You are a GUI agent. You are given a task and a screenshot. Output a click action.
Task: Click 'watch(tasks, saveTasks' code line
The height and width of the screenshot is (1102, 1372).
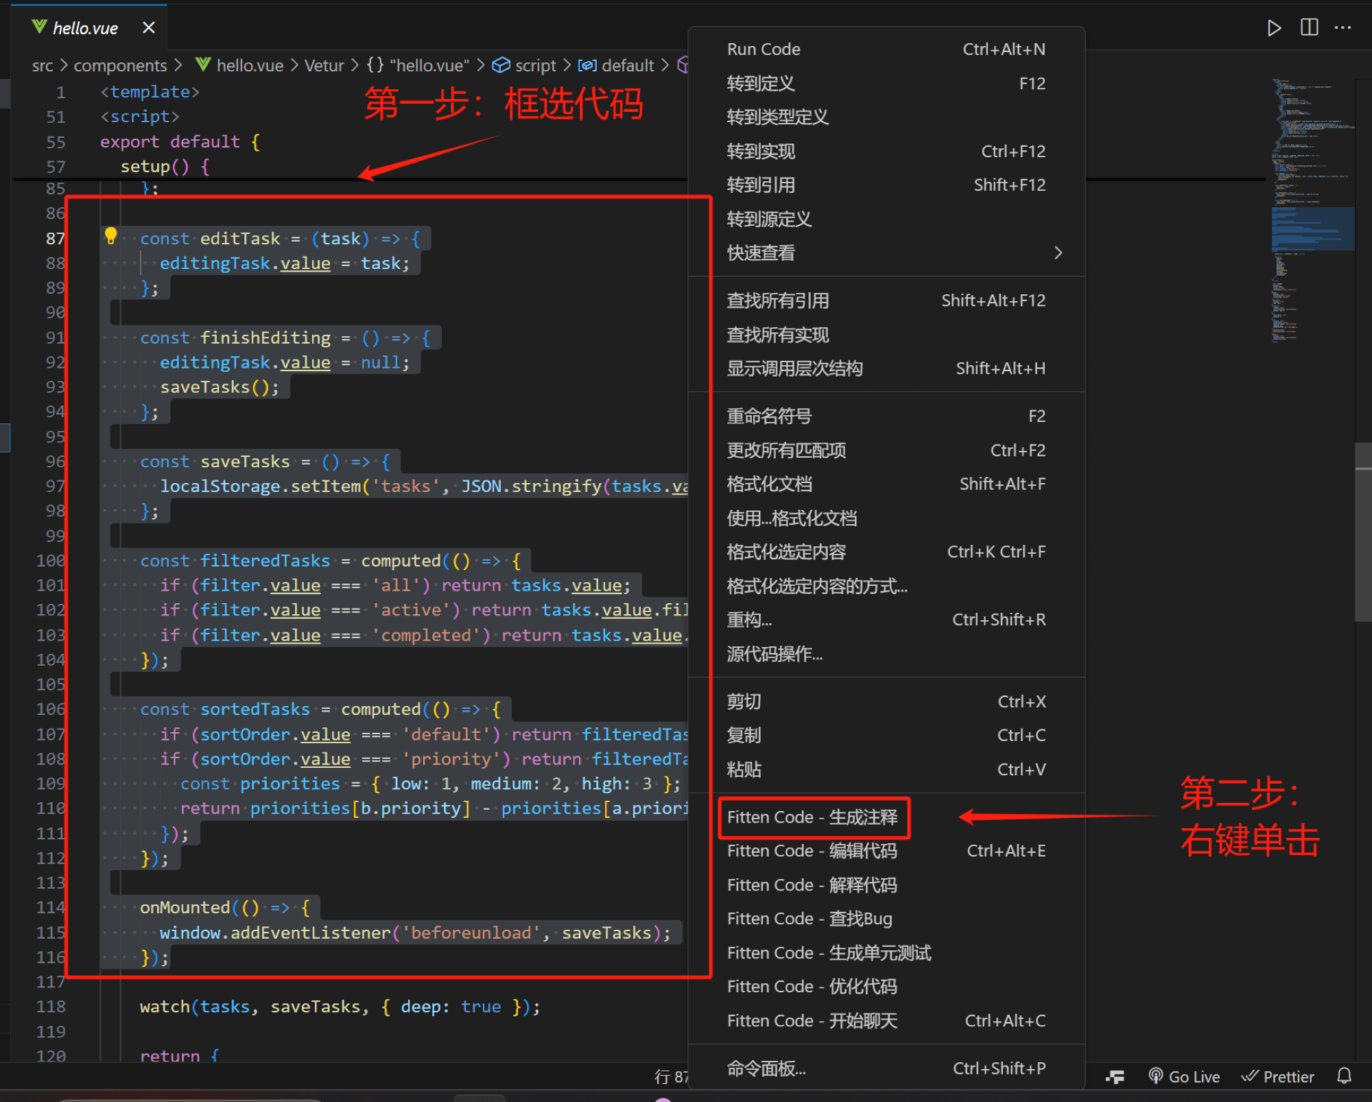(x=340, y=1007)
